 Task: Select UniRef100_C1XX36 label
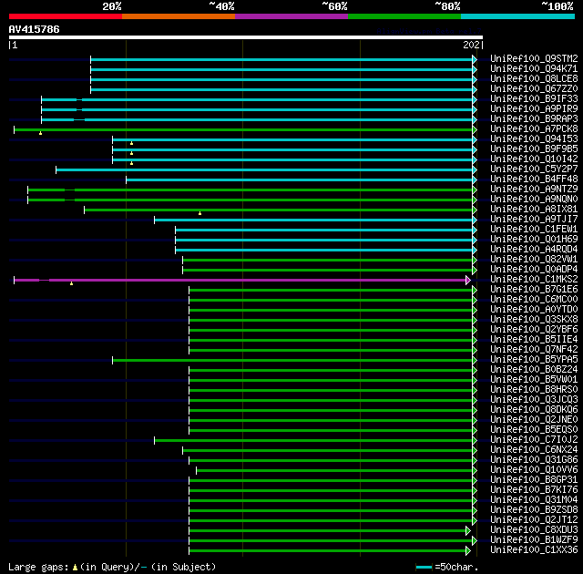click(x=534, y=549)
